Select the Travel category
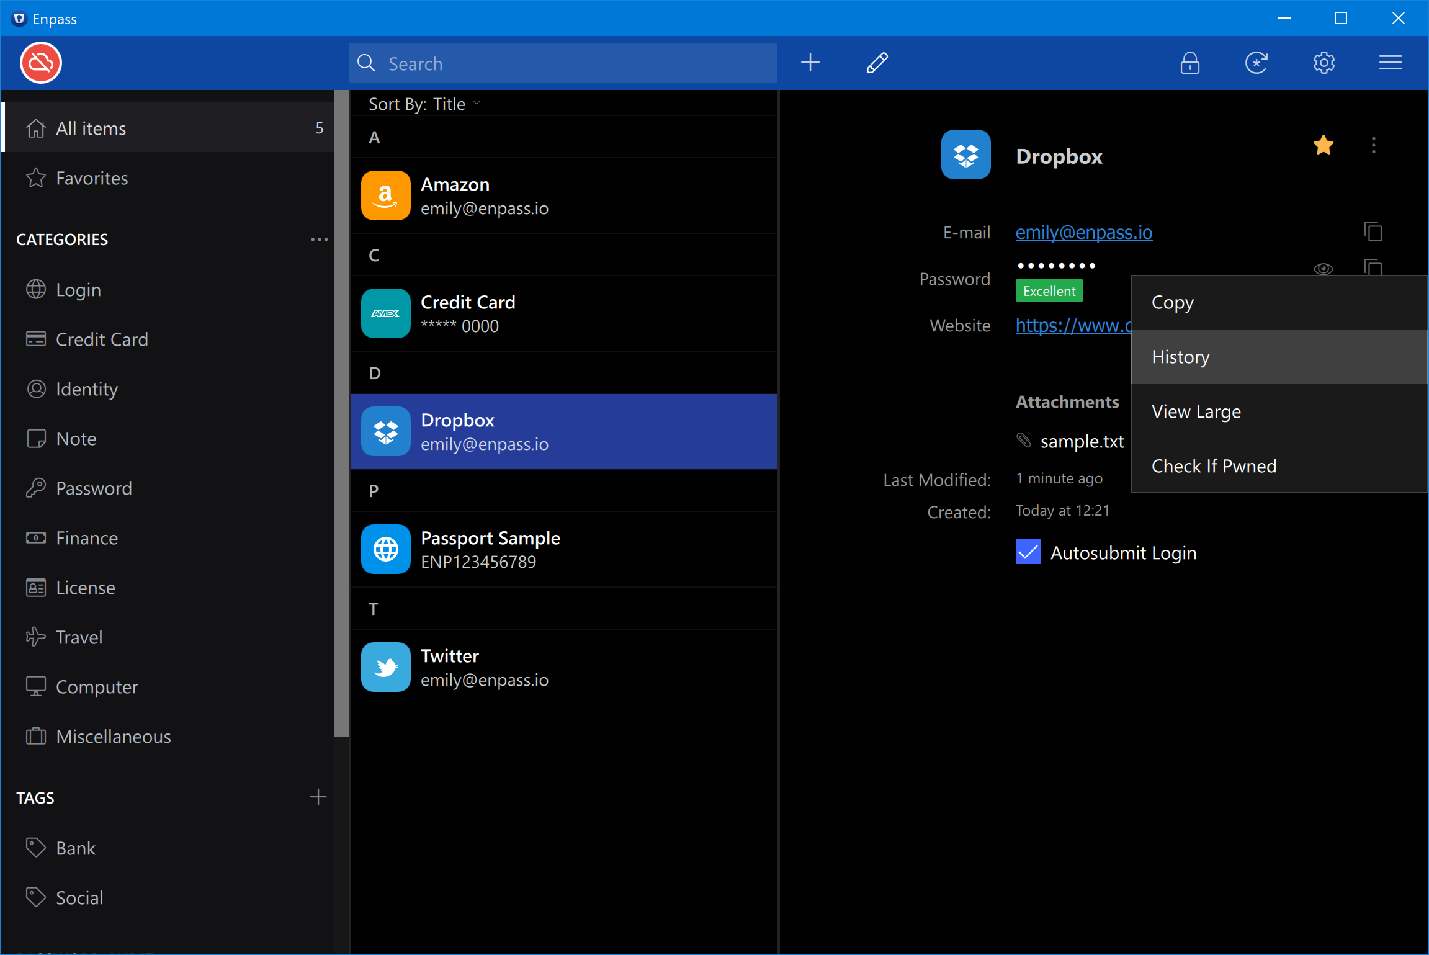Viewport: 1429px width, 955px height. coord(168,637)
